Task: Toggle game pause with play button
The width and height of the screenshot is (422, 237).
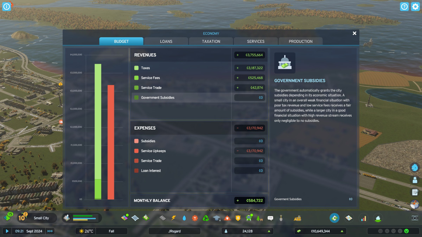Action: pos(7,231)
